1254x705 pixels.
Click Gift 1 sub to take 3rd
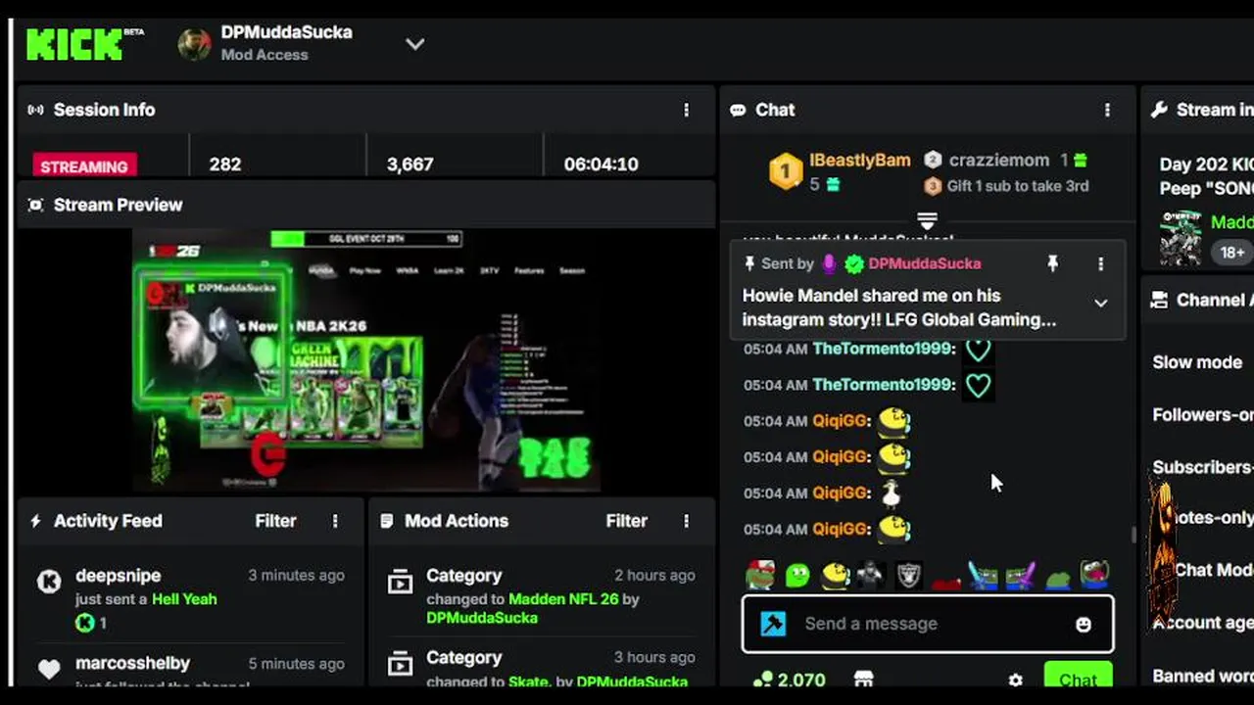click(x=1018, y=186)
